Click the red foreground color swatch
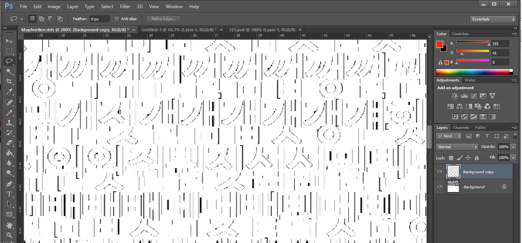 click(440, 45)
